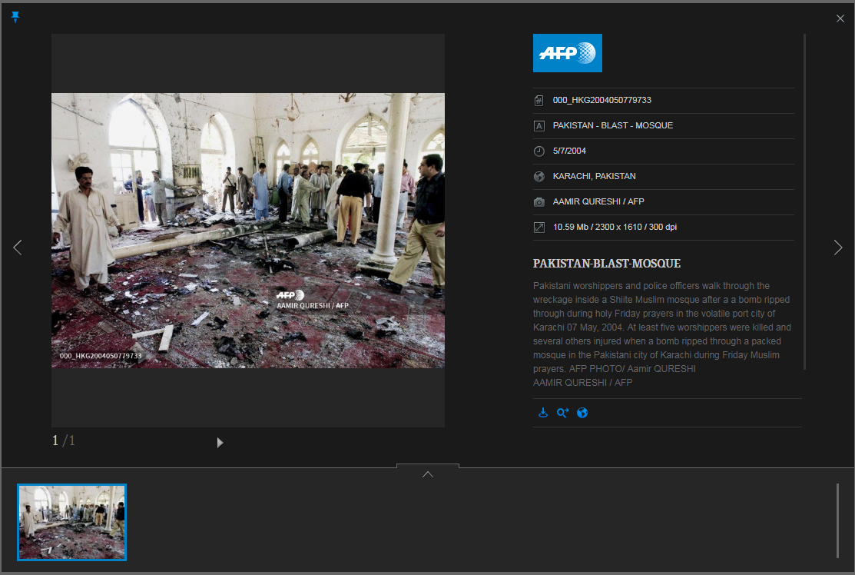Click the blue pin icon
The height and width of the screenshot is (575, 855).
[x=15, y=17]
